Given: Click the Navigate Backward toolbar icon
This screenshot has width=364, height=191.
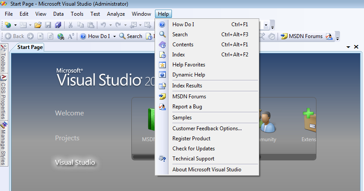Looking at the screenshot, I should pos(133,25).
